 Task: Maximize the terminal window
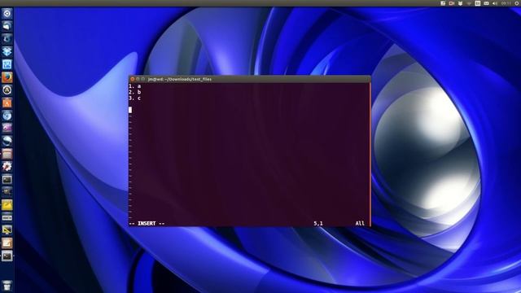coord(143,79)
